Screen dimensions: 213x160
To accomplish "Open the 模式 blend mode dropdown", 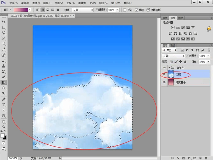I will (83, 10).
